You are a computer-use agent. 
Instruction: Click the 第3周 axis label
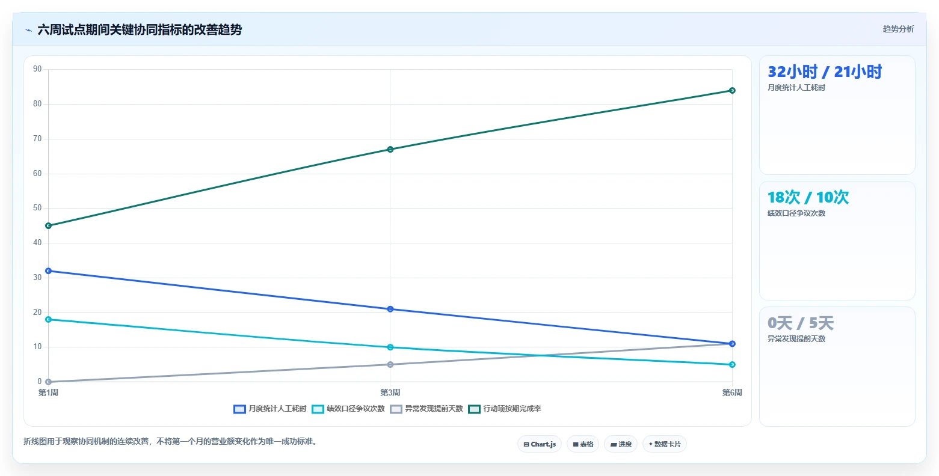click(390, 392)
